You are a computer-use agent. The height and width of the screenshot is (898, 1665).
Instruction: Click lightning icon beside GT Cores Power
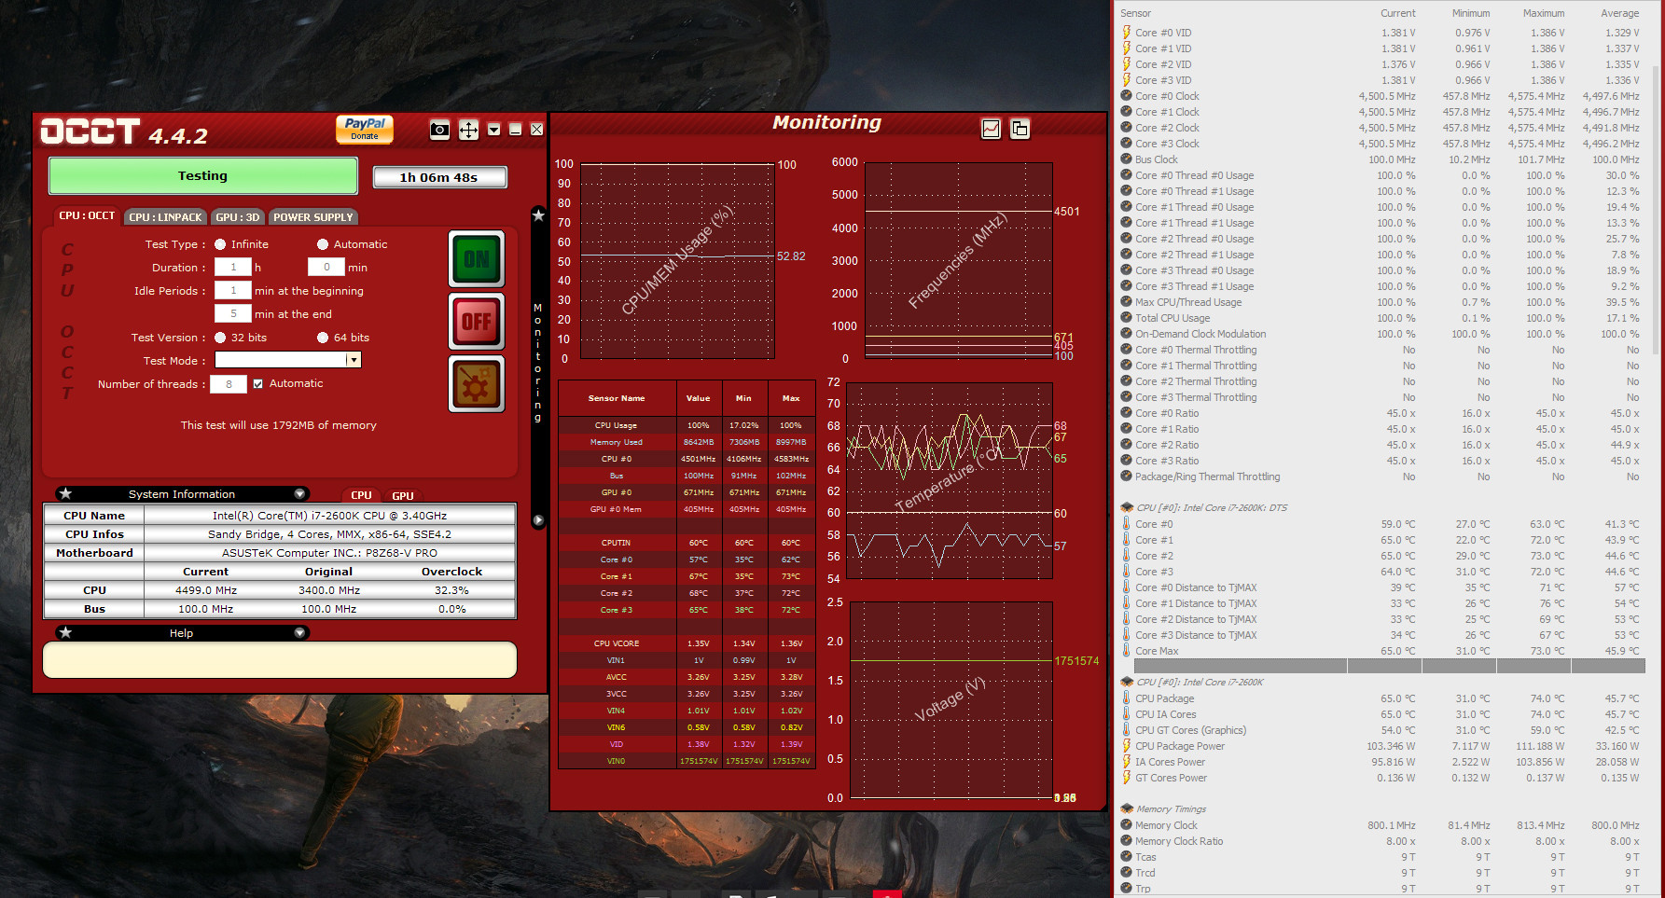click(x=1127, y=778)
